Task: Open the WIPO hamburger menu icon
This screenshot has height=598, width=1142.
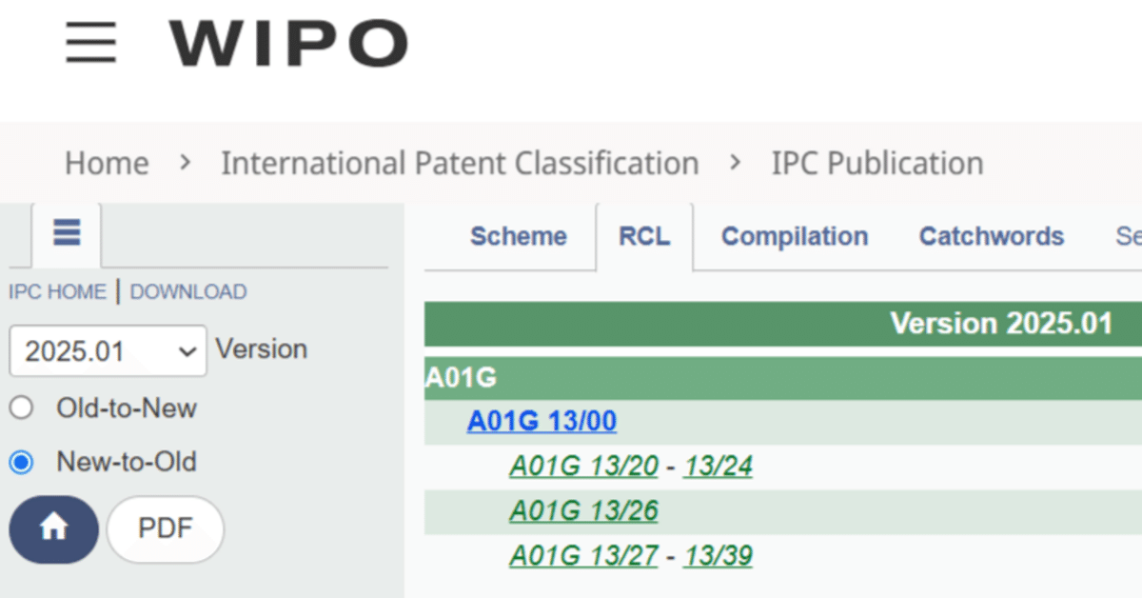Action: [x=91, y=42]
